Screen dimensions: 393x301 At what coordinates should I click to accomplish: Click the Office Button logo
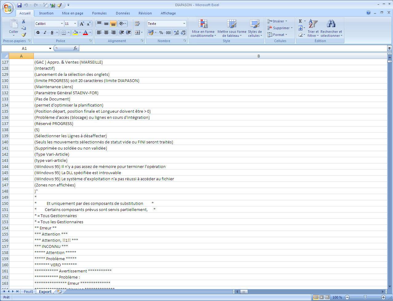click(8, 8)
